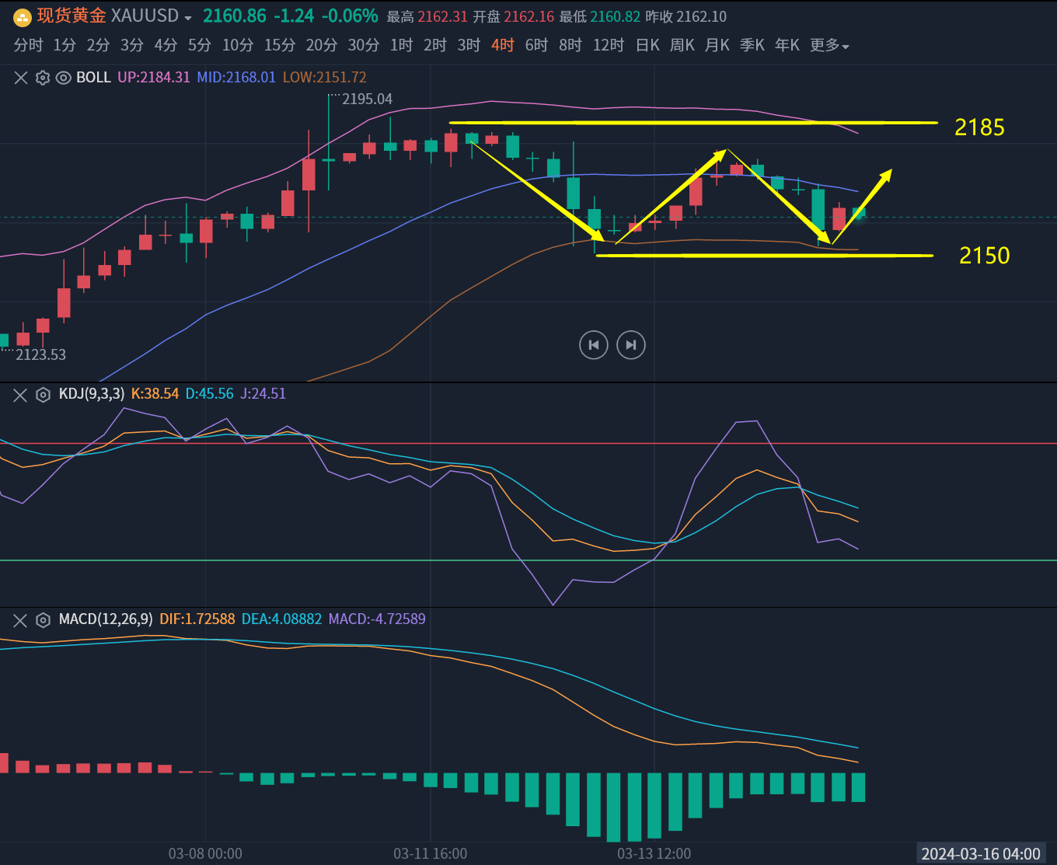This screenshot has height=865, width=1057.
Task: Switch to the 1分 timeframe
Action: (65, 46)
